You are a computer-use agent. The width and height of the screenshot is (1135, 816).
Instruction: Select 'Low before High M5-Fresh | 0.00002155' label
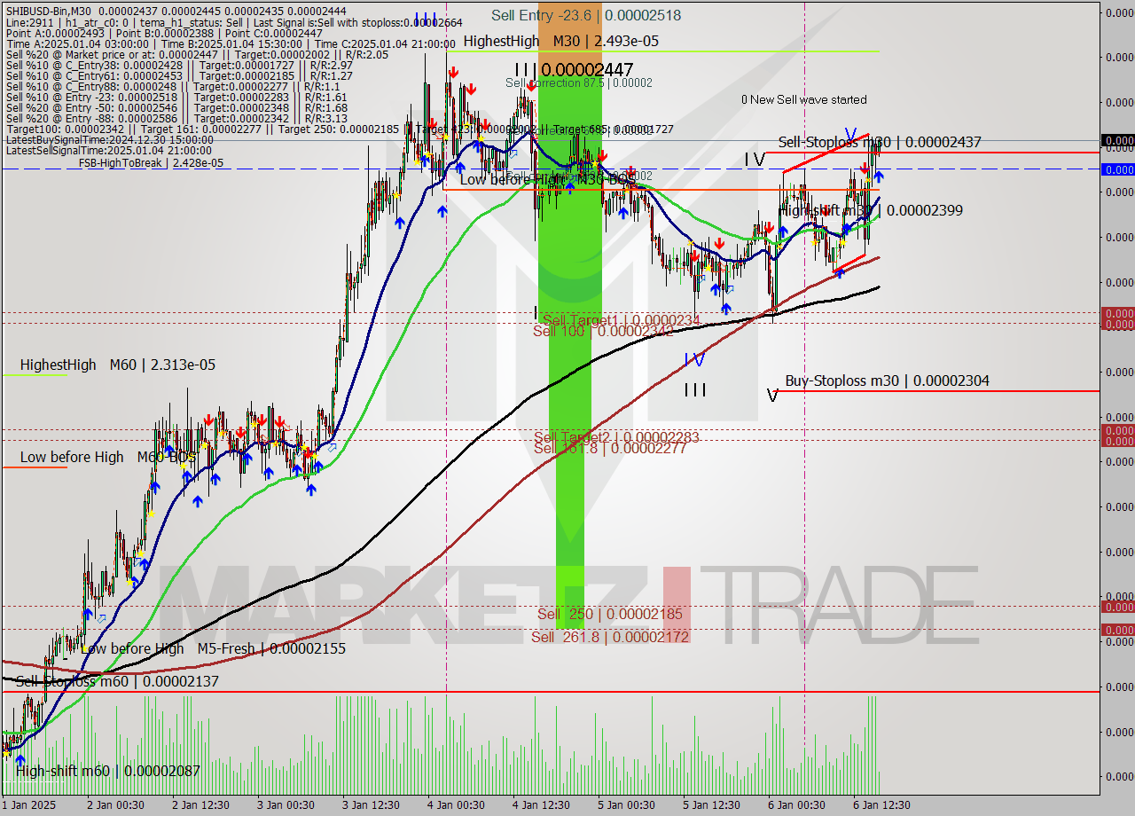pyautogui.click(x=214, y=648)
